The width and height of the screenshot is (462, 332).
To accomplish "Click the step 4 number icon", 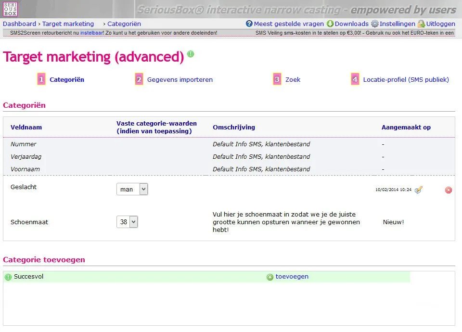I will coord(355,79).
